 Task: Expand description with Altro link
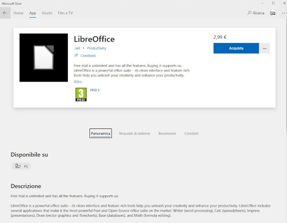(77, 82)
